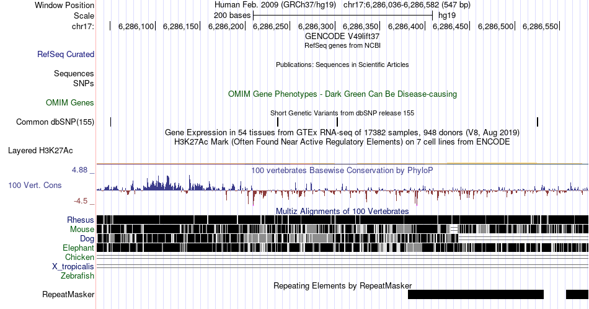Click the 6,286,450 ruler position
This screenshot has height=309, width=589.
tap(450, 26)
